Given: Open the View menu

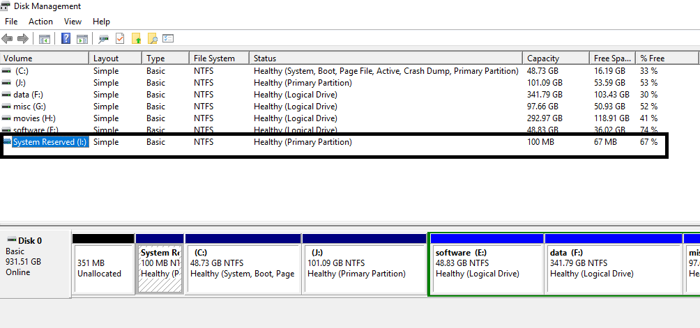Looking at the screenshot, I should tap(73, 22).
